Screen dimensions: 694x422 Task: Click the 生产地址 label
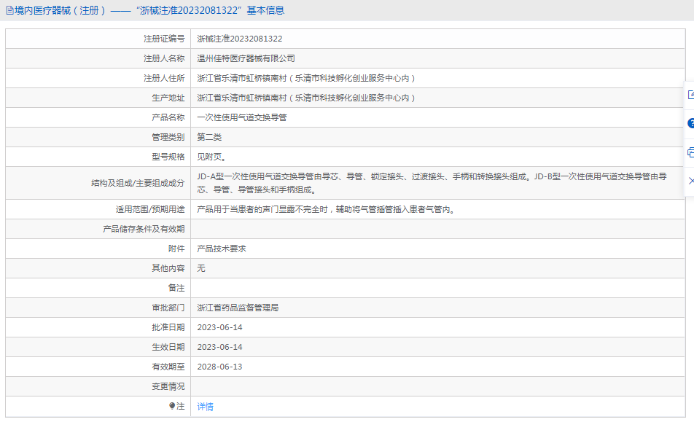click(168, 98)
